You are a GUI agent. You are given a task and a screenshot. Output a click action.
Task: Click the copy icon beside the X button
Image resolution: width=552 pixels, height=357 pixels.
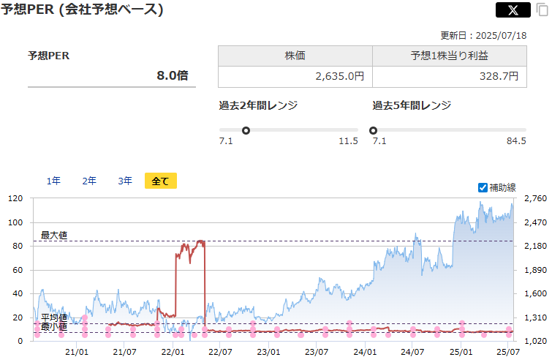click(541, 10)
